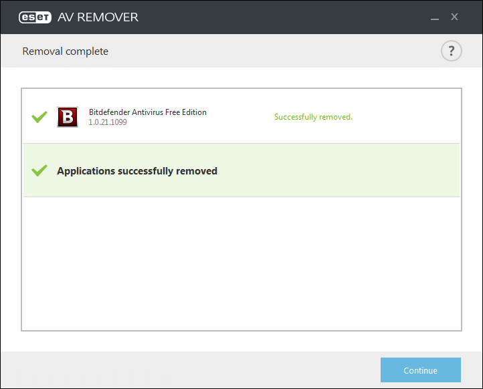Select the Bitdefender Antivirus Free Edition text
The height and width of the screenshot is (389, 483).
point(148,112)
